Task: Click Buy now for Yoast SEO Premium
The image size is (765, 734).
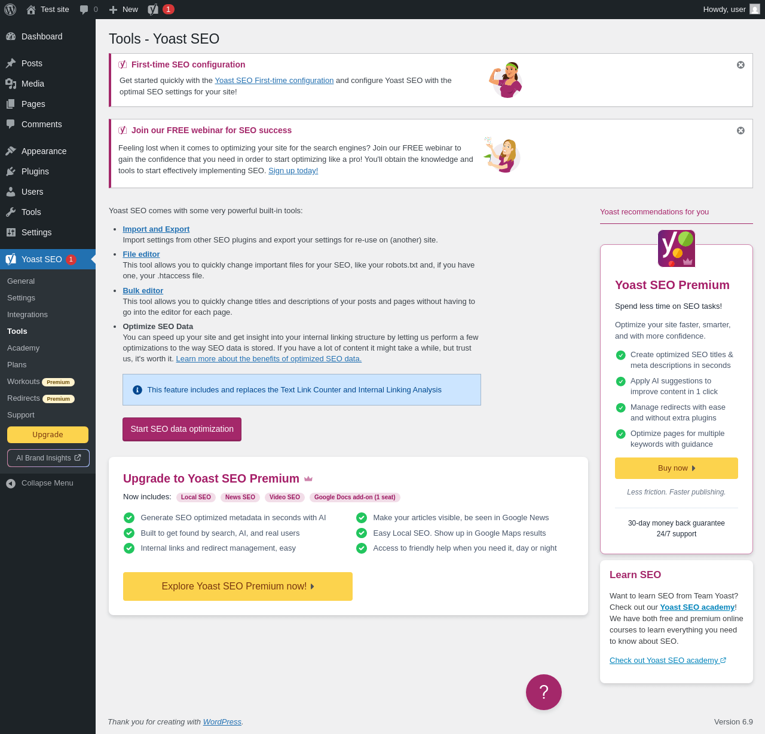Action: 677,468
